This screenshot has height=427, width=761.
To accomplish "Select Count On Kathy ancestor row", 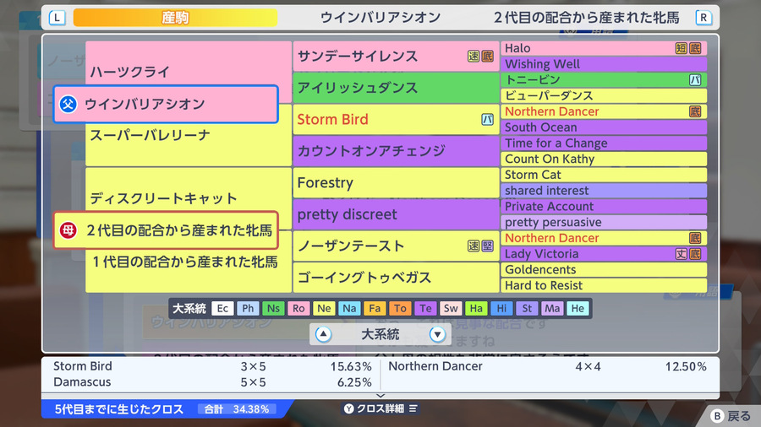I will tap(604, 159).
